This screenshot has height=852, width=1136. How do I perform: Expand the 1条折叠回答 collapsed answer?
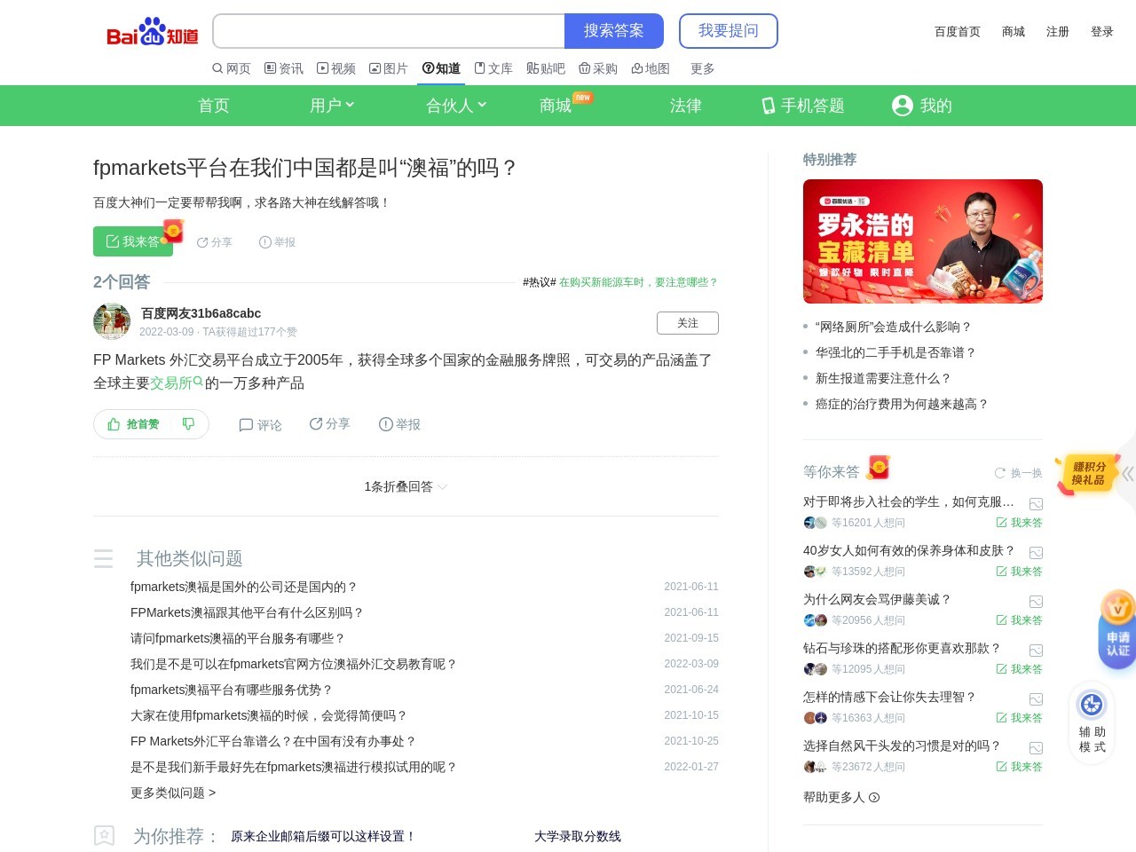(x=405, y=486)
